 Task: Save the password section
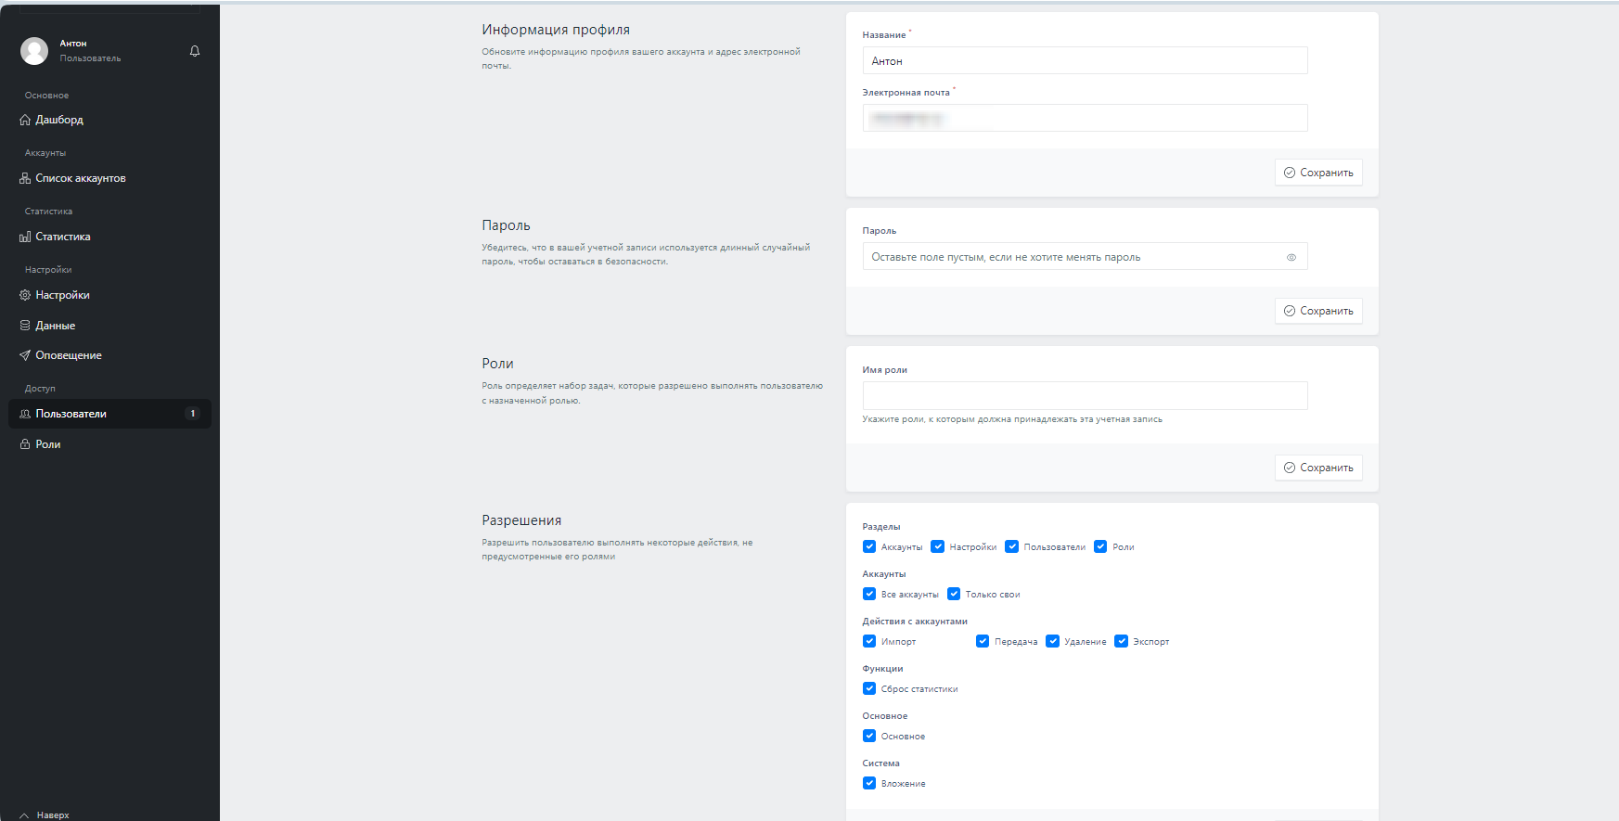[x=1317, y=311]
